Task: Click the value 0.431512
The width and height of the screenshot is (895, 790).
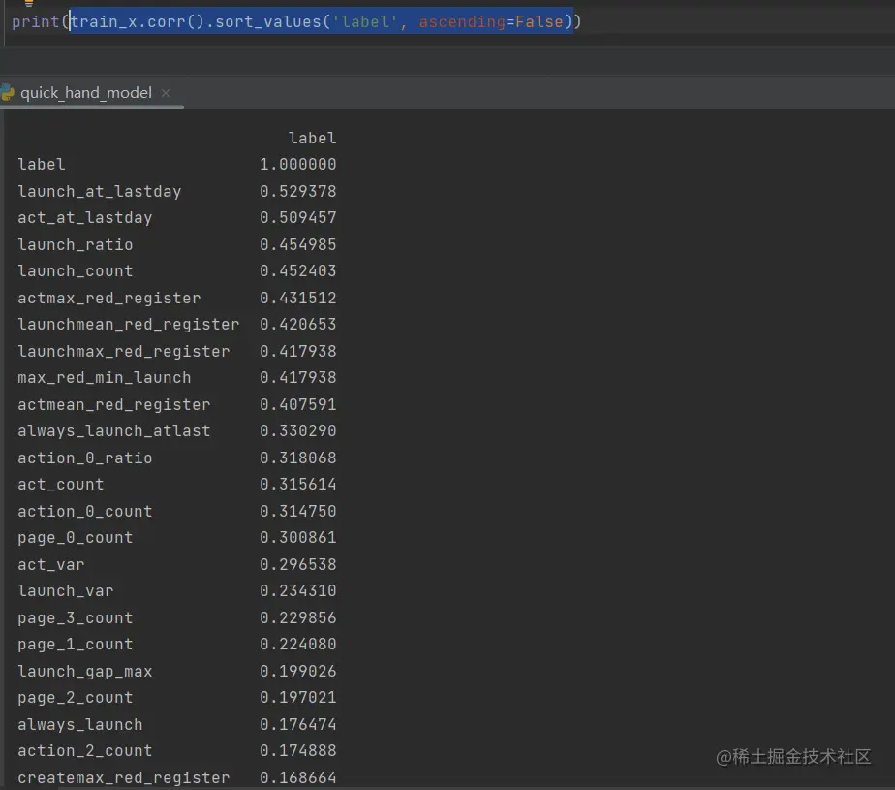Action: [x=298, y=299]
